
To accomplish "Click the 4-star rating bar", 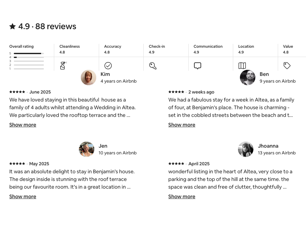I will click(29, 57).
